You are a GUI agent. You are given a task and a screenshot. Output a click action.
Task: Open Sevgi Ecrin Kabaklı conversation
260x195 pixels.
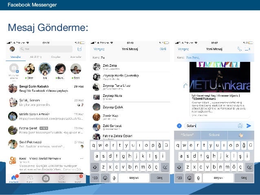pyautogui.click(x=46, y=88)
